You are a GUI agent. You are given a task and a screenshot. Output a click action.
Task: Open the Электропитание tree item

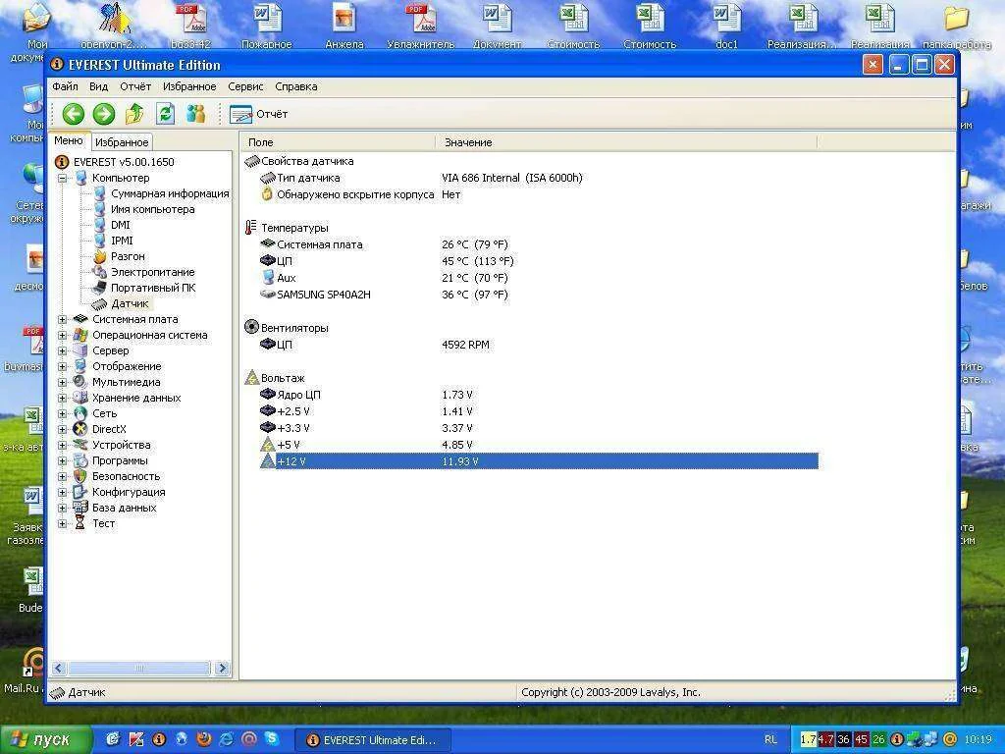(x=152, y=272)
